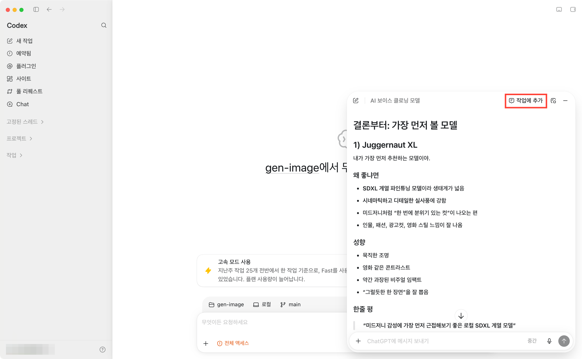582x359 pixels.
Task: Open the 사이트 section
Action: pos(19,79)
